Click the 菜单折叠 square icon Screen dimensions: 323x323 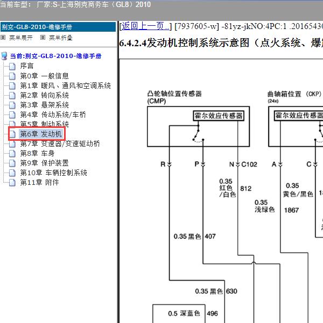pos(43,38)
